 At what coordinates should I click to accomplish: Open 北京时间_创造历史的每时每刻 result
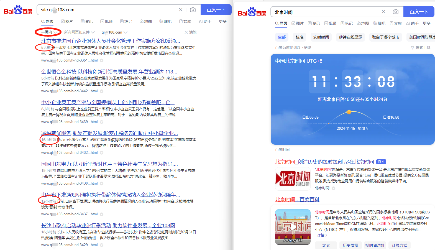click(324, 162)
